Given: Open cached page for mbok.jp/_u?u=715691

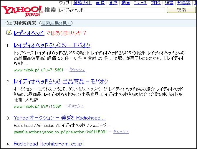Looking at the screenshot, I should (x=77, y=70).
